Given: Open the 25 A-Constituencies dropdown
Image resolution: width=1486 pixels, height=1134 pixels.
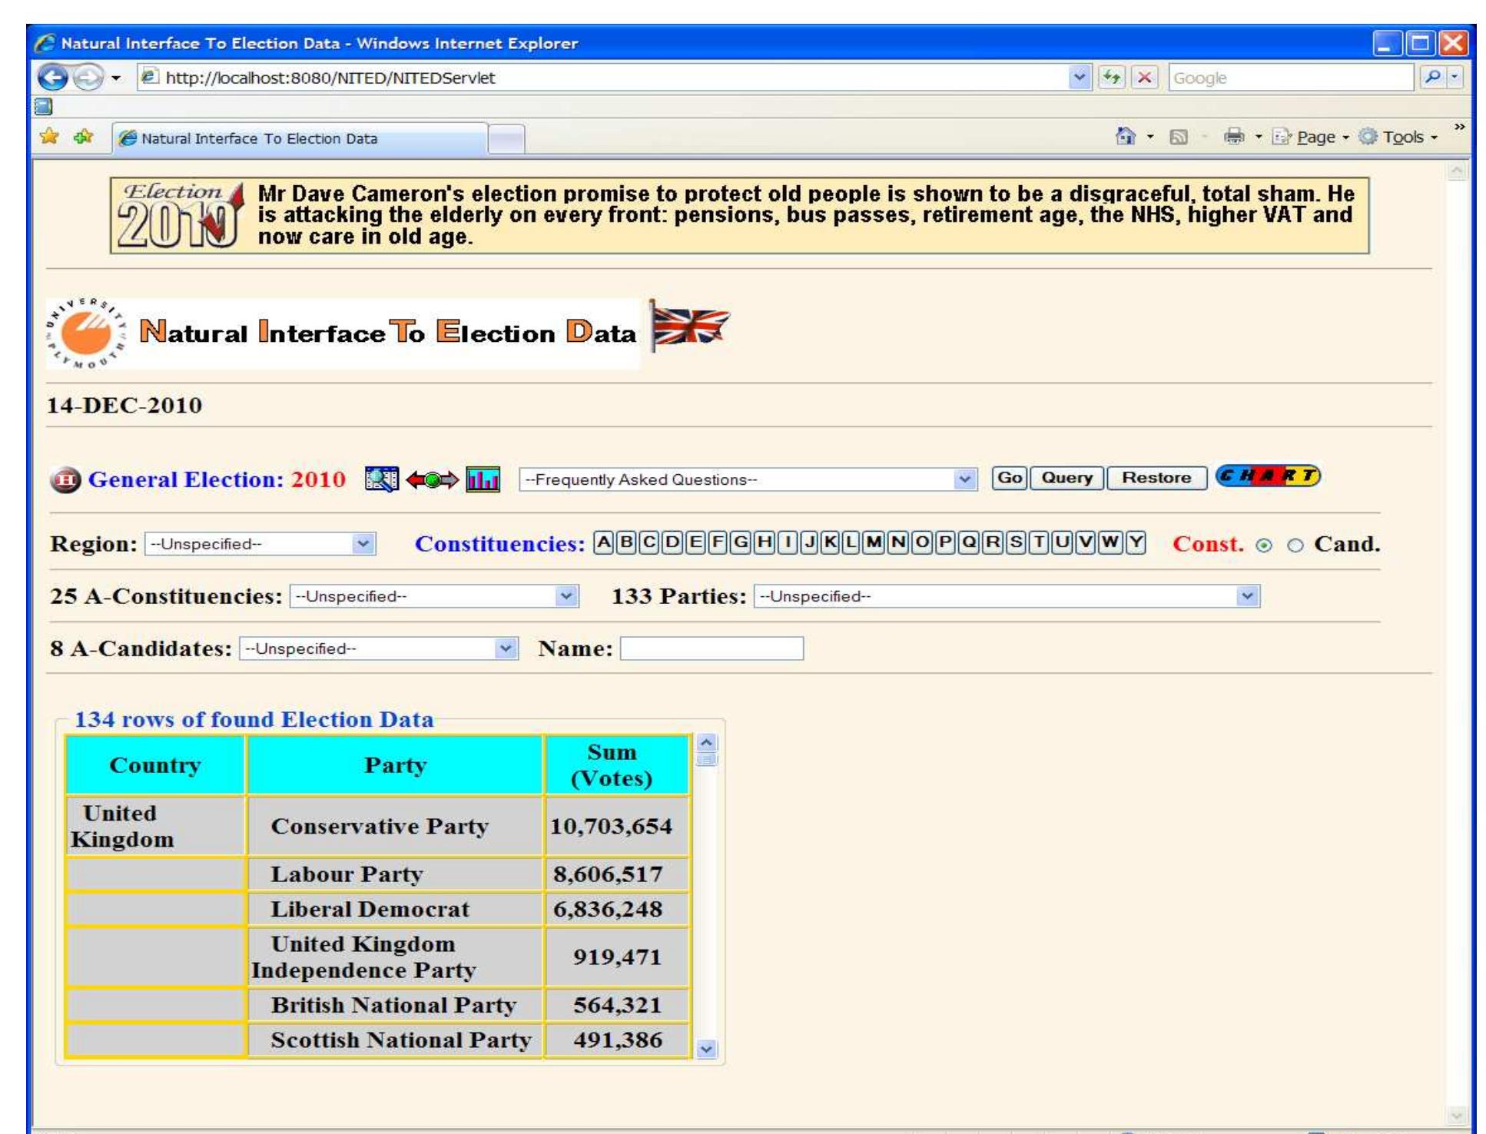Looking at the screenshot, I should pos(434,596).
